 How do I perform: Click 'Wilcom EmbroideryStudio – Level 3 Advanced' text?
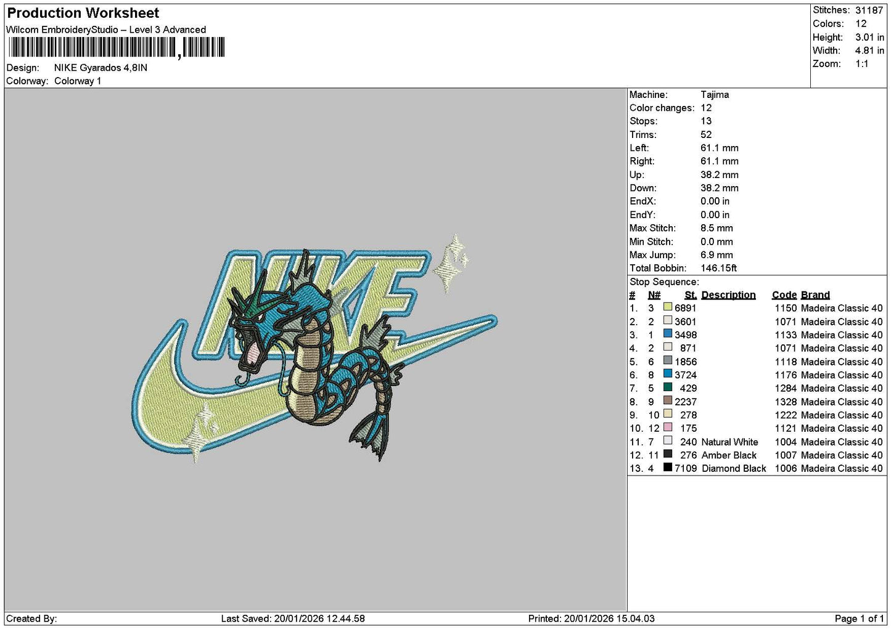[106, 30]
